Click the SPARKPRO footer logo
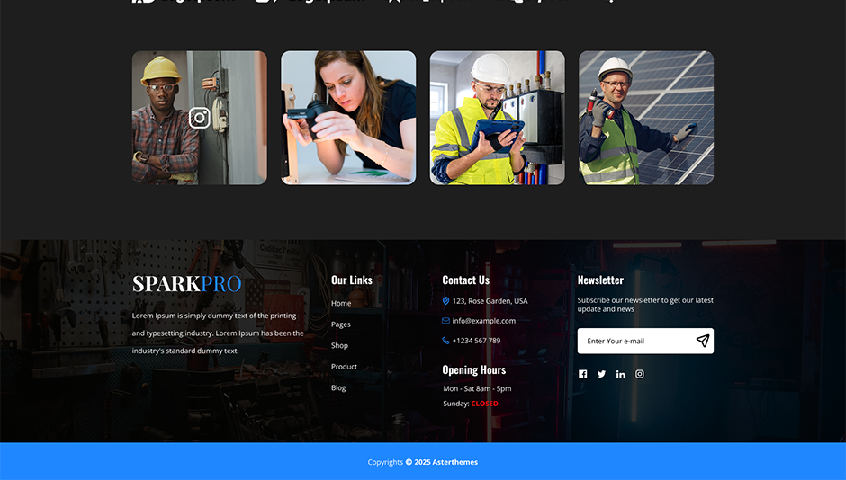The image size is (846, 480). (x=186, y=284)
